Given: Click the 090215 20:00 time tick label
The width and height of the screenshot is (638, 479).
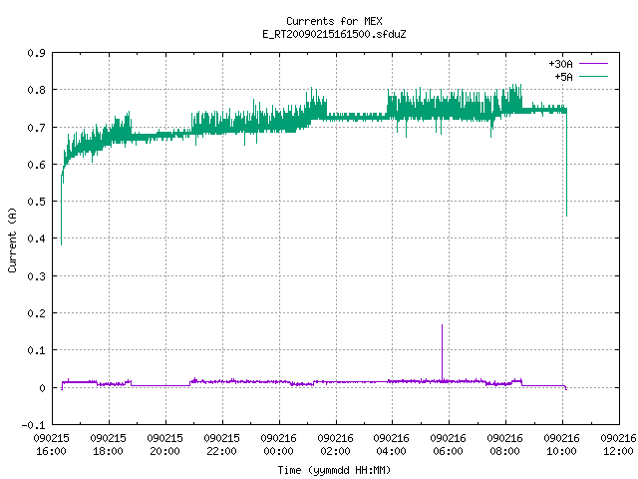Looking at the screenshot, I should 164,445.
